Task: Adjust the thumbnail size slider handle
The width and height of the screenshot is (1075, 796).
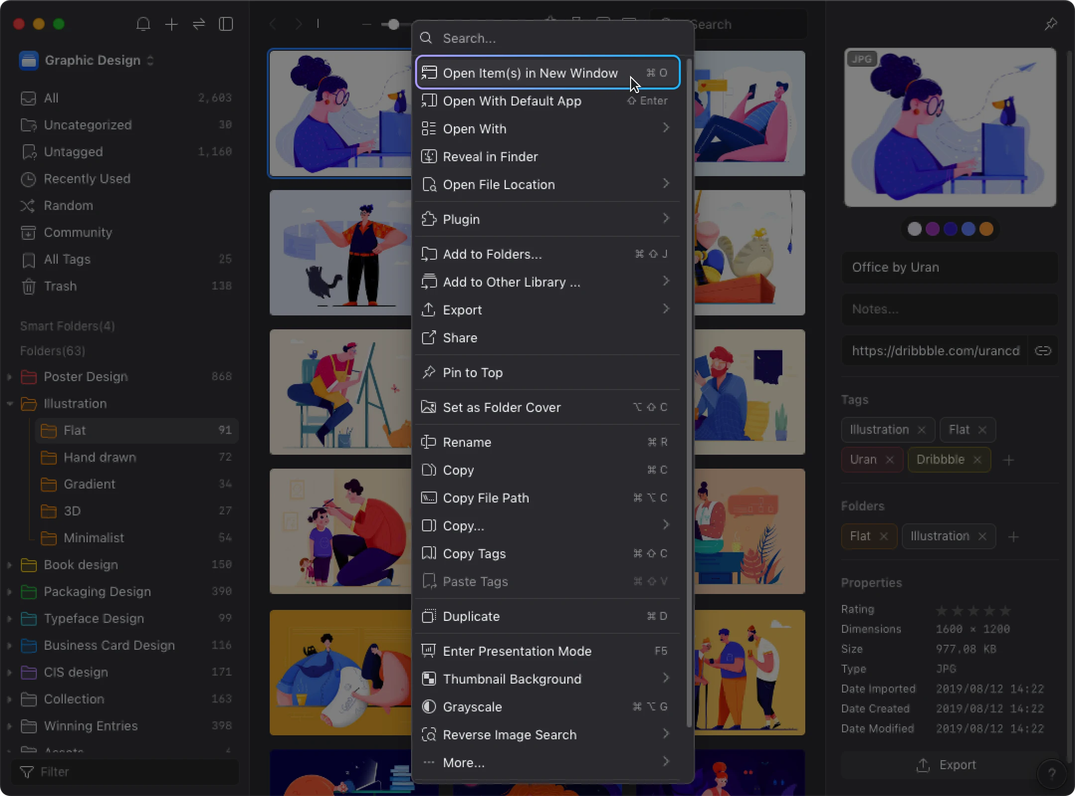Action: pyautogui.click(x=393, y=24)
